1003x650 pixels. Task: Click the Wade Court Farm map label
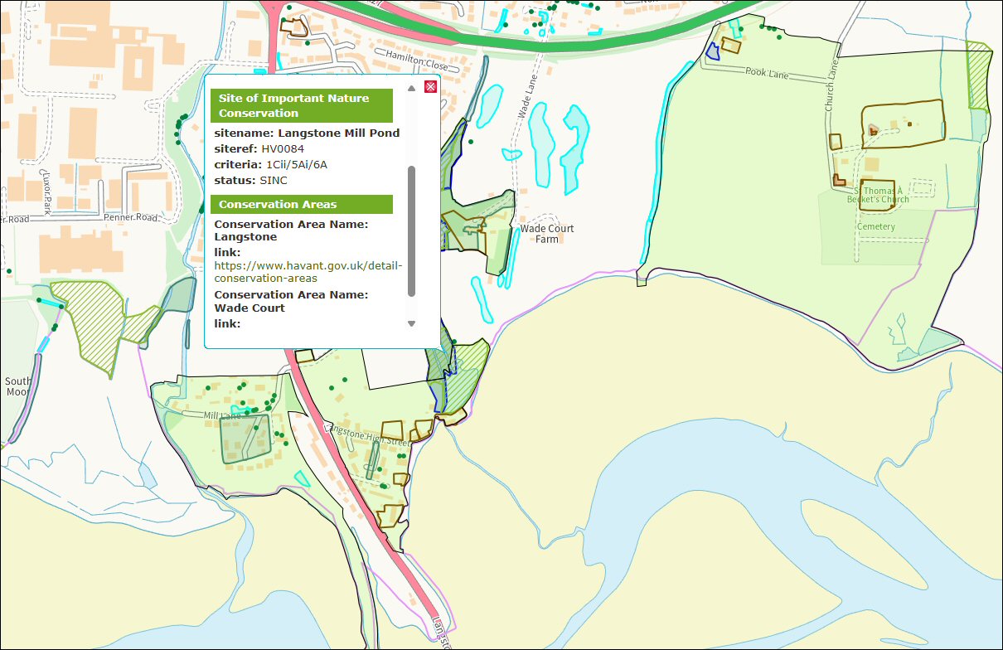pyautogui.click(x=546, y=234)
